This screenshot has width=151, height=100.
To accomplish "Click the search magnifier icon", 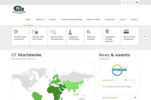I will point(123,2).
